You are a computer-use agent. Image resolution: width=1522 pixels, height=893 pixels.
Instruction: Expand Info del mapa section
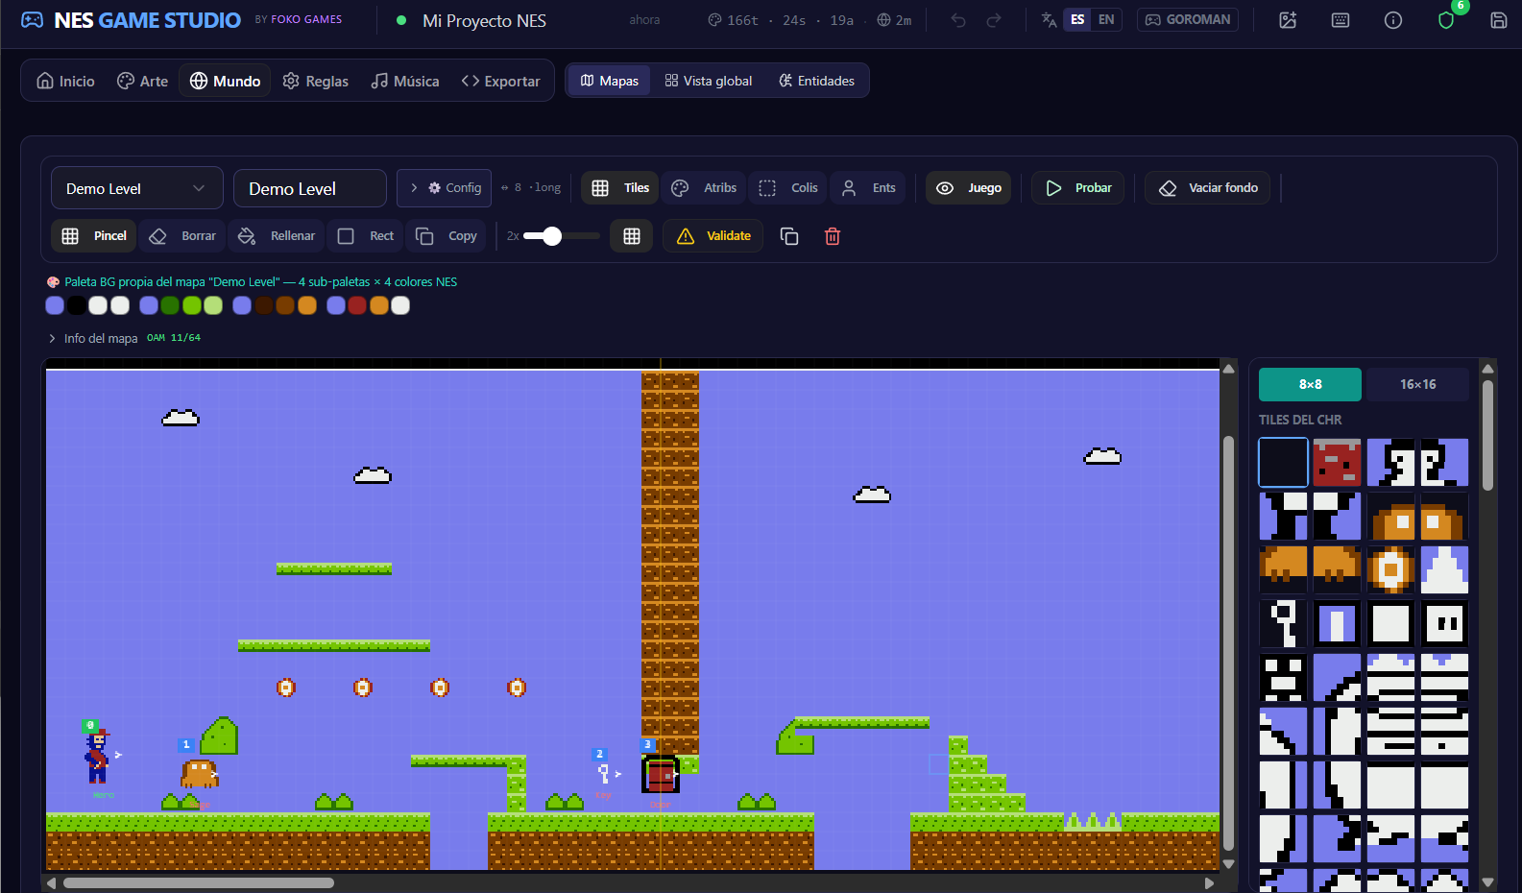(x=93, y=338)
